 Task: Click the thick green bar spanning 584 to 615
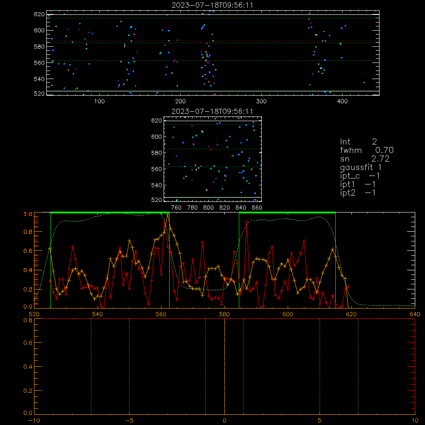tap(287, 213)
